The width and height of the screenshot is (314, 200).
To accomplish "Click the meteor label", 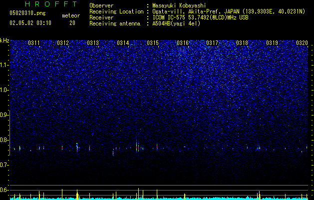I will pyautogui.click(x=71, y=15).
